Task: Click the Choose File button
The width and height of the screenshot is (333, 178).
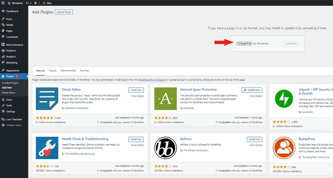Action: click(x=244, y=44)
